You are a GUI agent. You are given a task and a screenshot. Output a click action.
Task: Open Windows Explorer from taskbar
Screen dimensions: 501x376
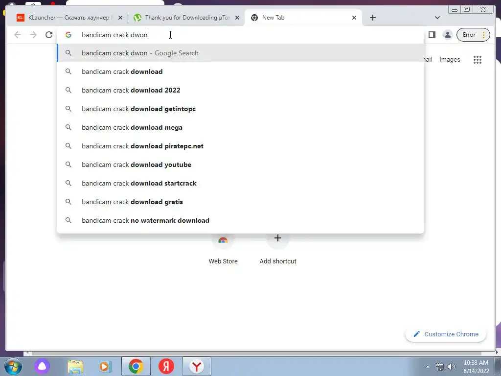click(x=75, y=366)
